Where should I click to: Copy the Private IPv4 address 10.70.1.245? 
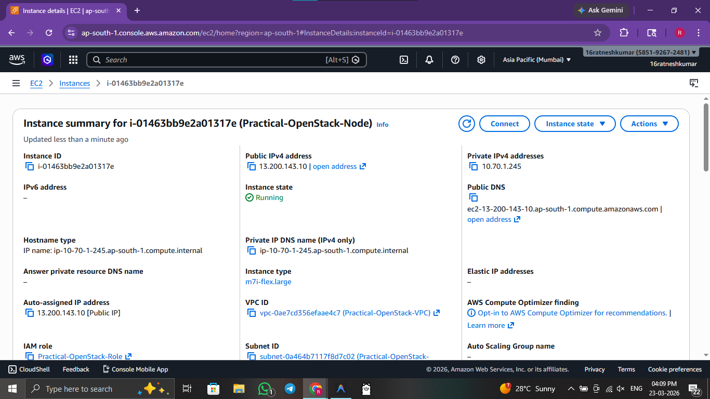pyautogui.click(x=474, y=166)
